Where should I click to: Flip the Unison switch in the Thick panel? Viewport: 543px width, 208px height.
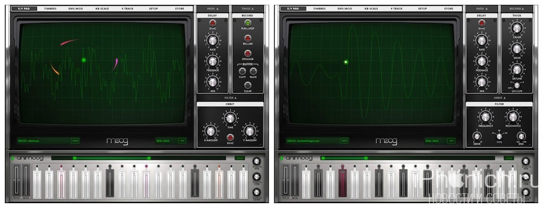point(516,85)
